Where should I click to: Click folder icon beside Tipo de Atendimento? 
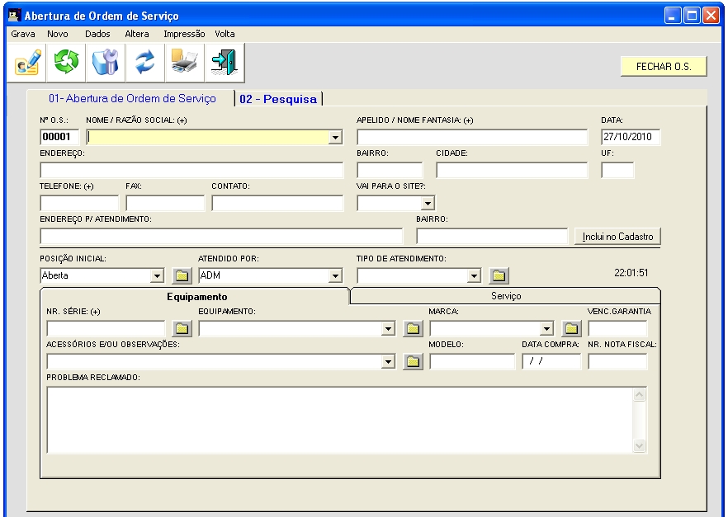[499, 276]
